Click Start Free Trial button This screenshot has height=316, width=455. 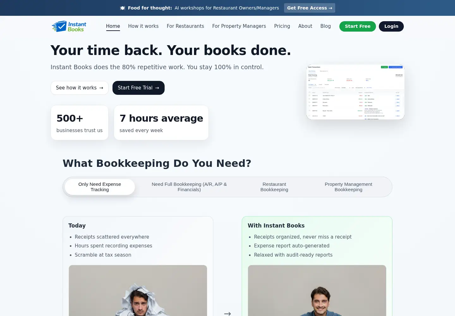(x=138, y=88)
